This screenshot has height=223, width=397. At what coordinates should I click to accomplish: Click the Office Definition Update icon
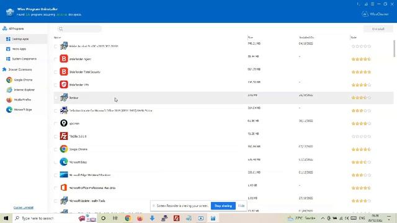64,110
